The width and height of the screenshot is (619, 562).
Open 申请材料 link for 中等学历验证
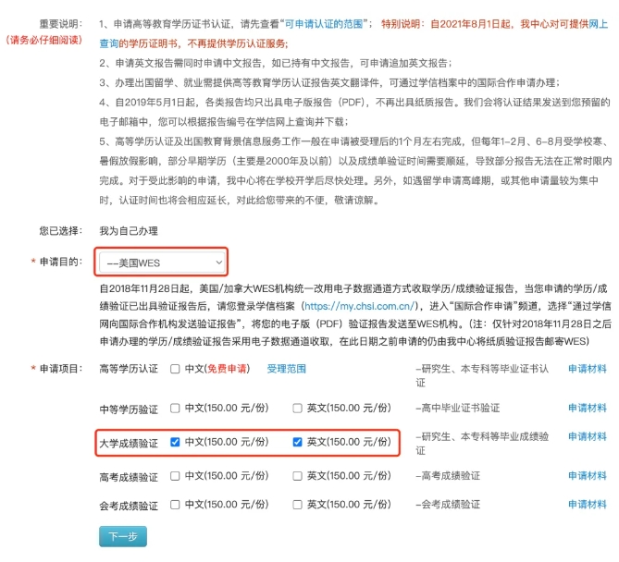click(x=588, y=408)
